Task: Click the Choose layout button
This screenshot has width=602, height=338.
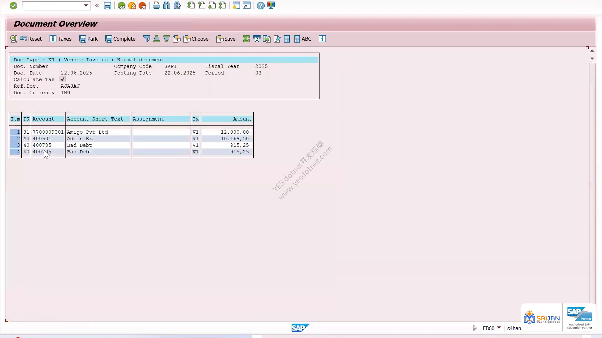Action: [196, 39]
